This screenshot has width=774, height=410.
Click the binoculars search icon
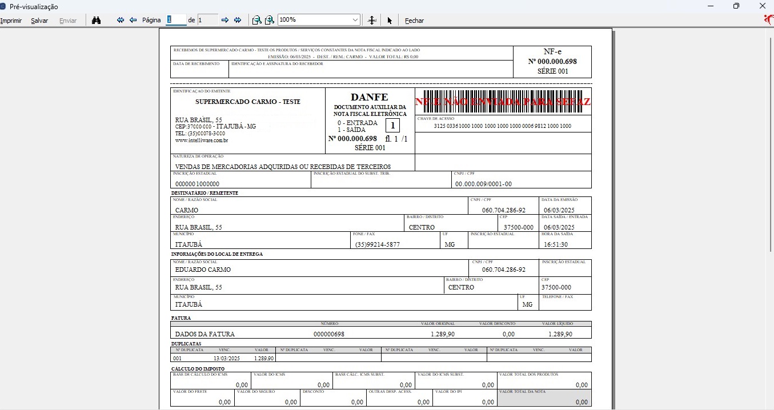97,20
